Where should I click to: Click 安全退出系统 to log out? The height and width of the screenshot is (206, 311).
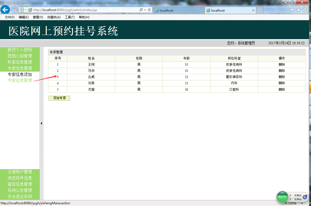pos(20,196)
